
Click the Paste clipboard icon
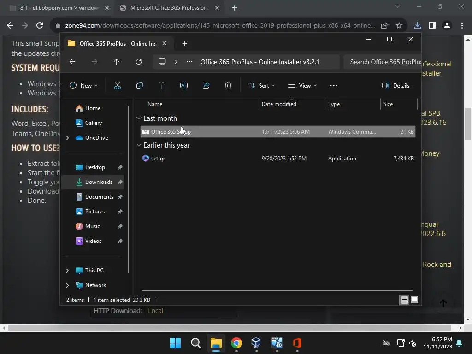(x=162, y=85)
